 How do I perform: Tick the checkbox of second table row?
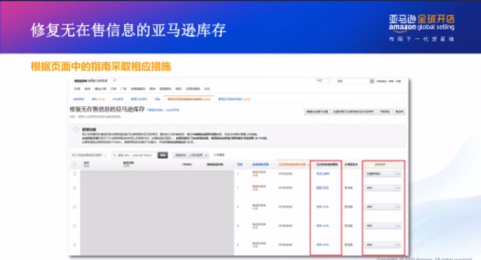[x=74, y=187]
